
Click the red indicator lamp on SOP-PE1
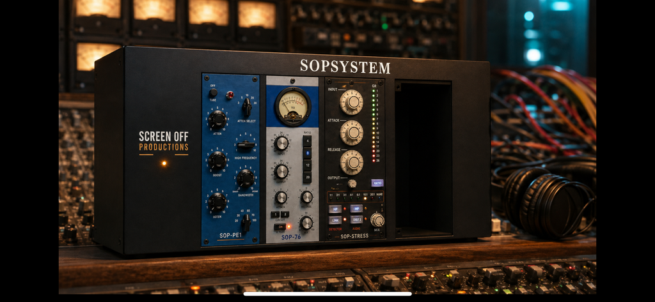coord(230,94)
